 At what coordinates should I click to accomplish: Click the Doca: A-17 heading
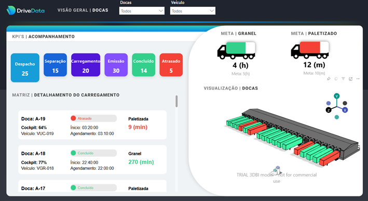click(x=33, y=189)
